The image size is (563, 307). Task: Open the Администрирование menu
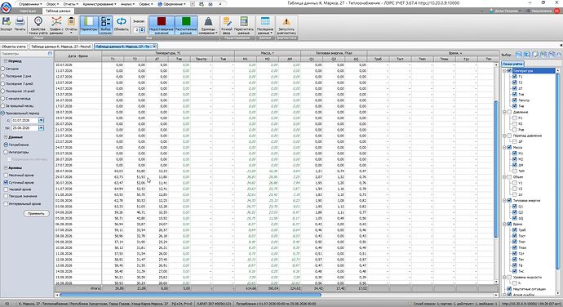[x=99, y=4]
